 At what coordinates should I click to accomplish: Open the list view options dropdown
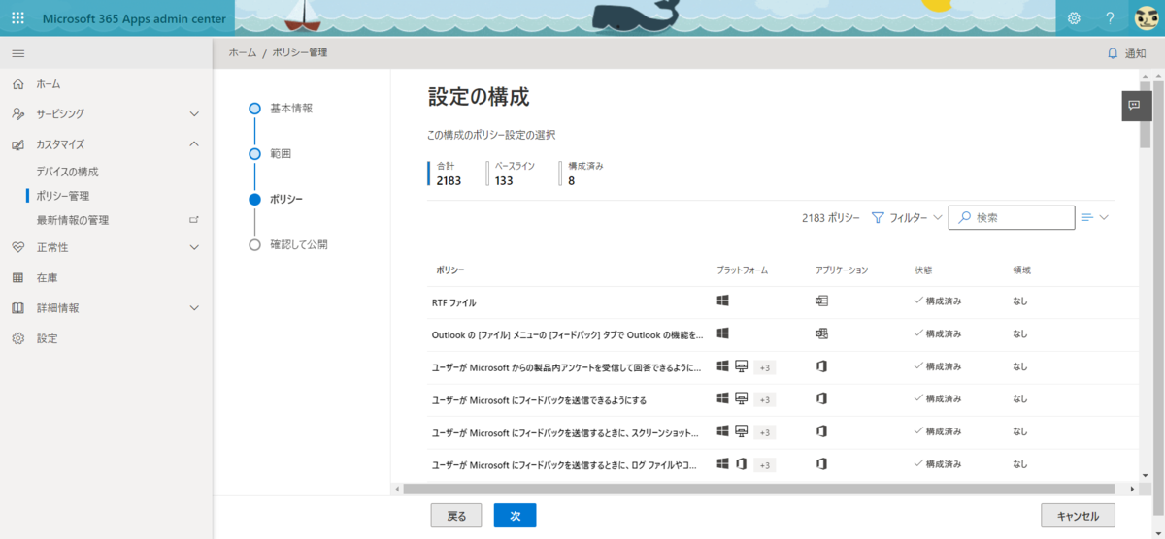point(1094,218)
